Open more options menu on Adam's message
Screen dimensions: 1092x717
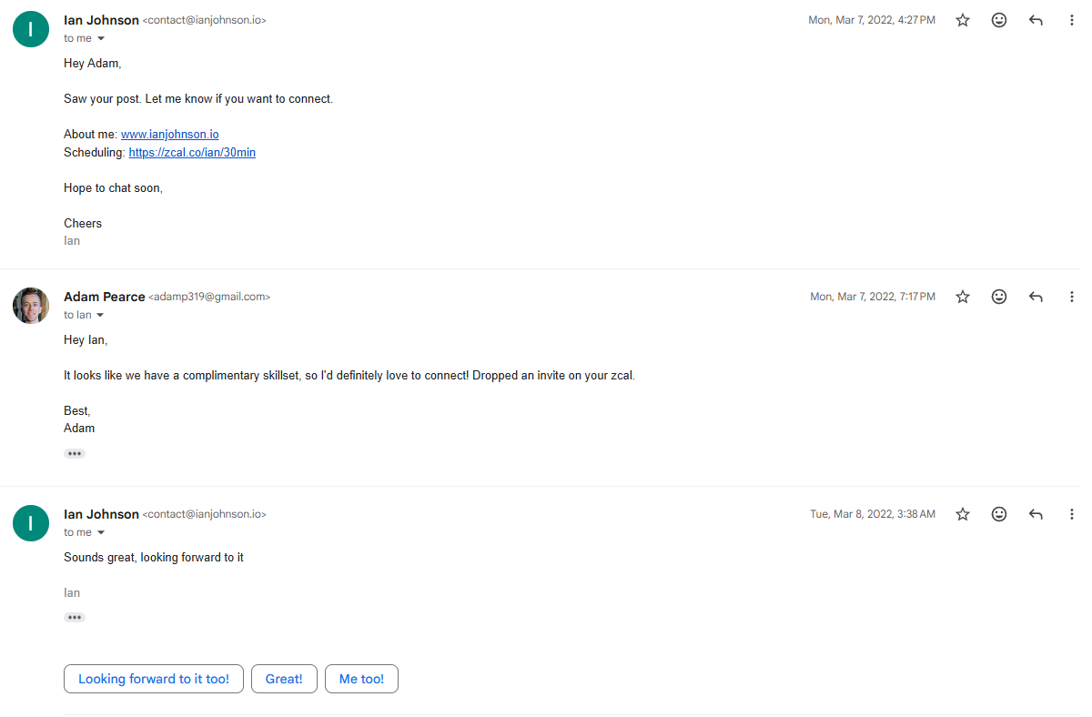tap(1071, 297)
